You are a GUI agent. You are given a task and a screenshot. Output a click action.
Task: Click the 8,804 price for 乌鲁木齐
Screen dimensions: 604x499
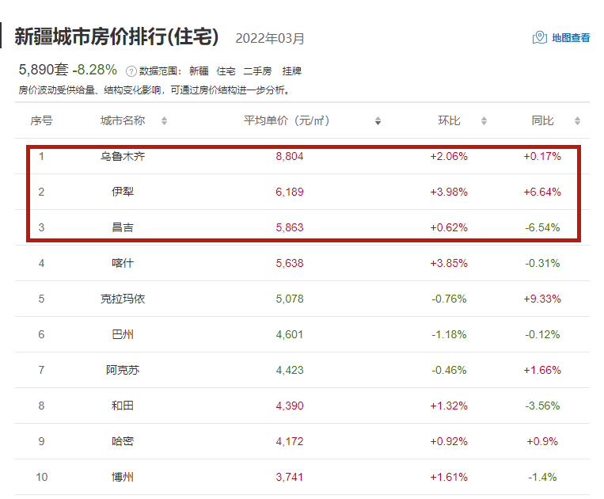point(290,157)
